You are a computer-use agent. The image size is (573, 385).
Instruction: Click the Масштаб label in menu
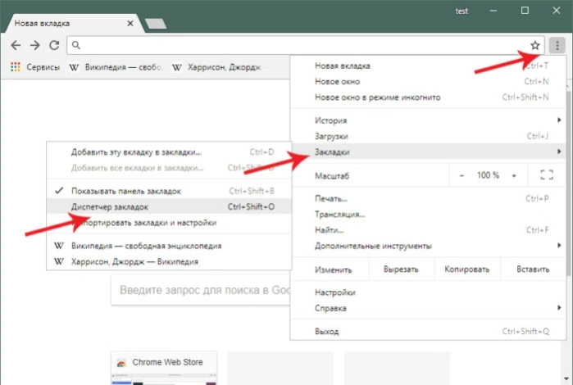click(332, 175)
